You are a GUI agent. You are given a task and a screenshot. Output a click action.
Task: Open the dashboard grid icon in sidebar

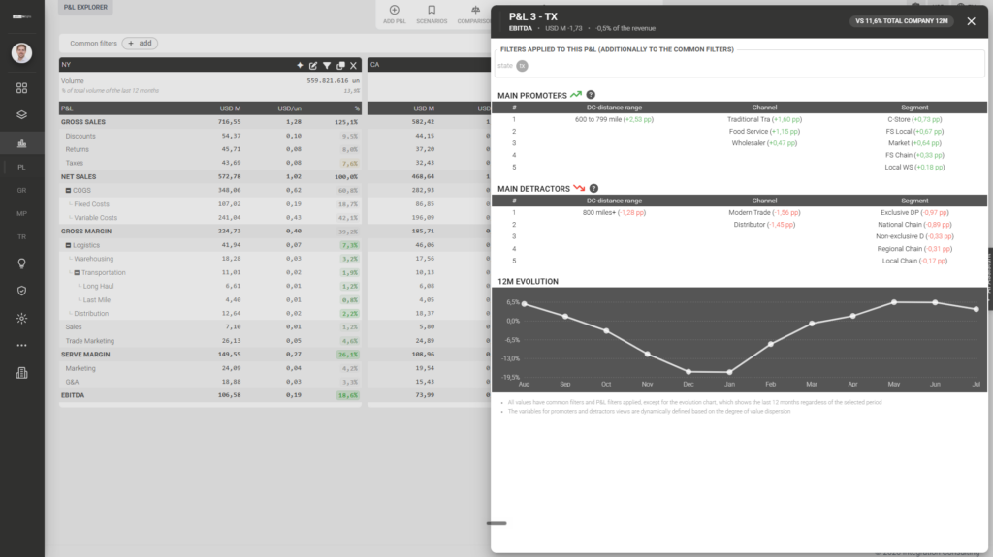pyautogui.click(x=21, y=88)
